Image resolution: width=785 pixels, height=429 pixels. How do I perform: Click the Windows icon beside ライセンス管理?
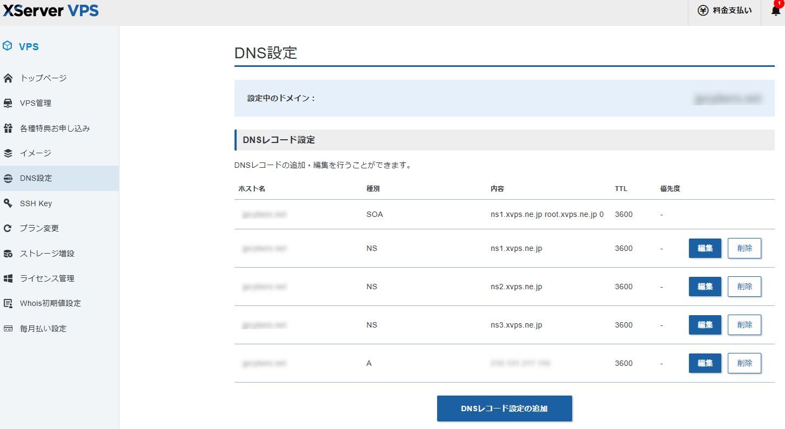8,278
